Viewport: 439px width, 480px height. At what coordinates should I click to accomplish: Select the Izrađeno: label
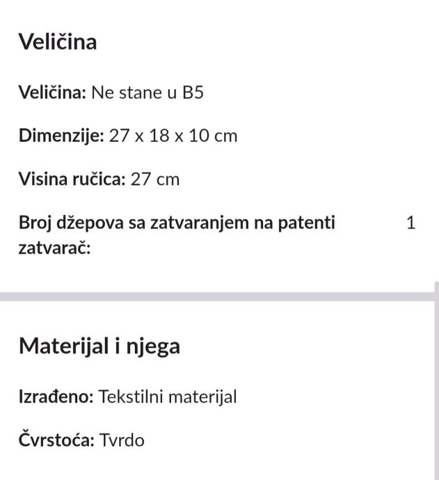coord(56,397)
